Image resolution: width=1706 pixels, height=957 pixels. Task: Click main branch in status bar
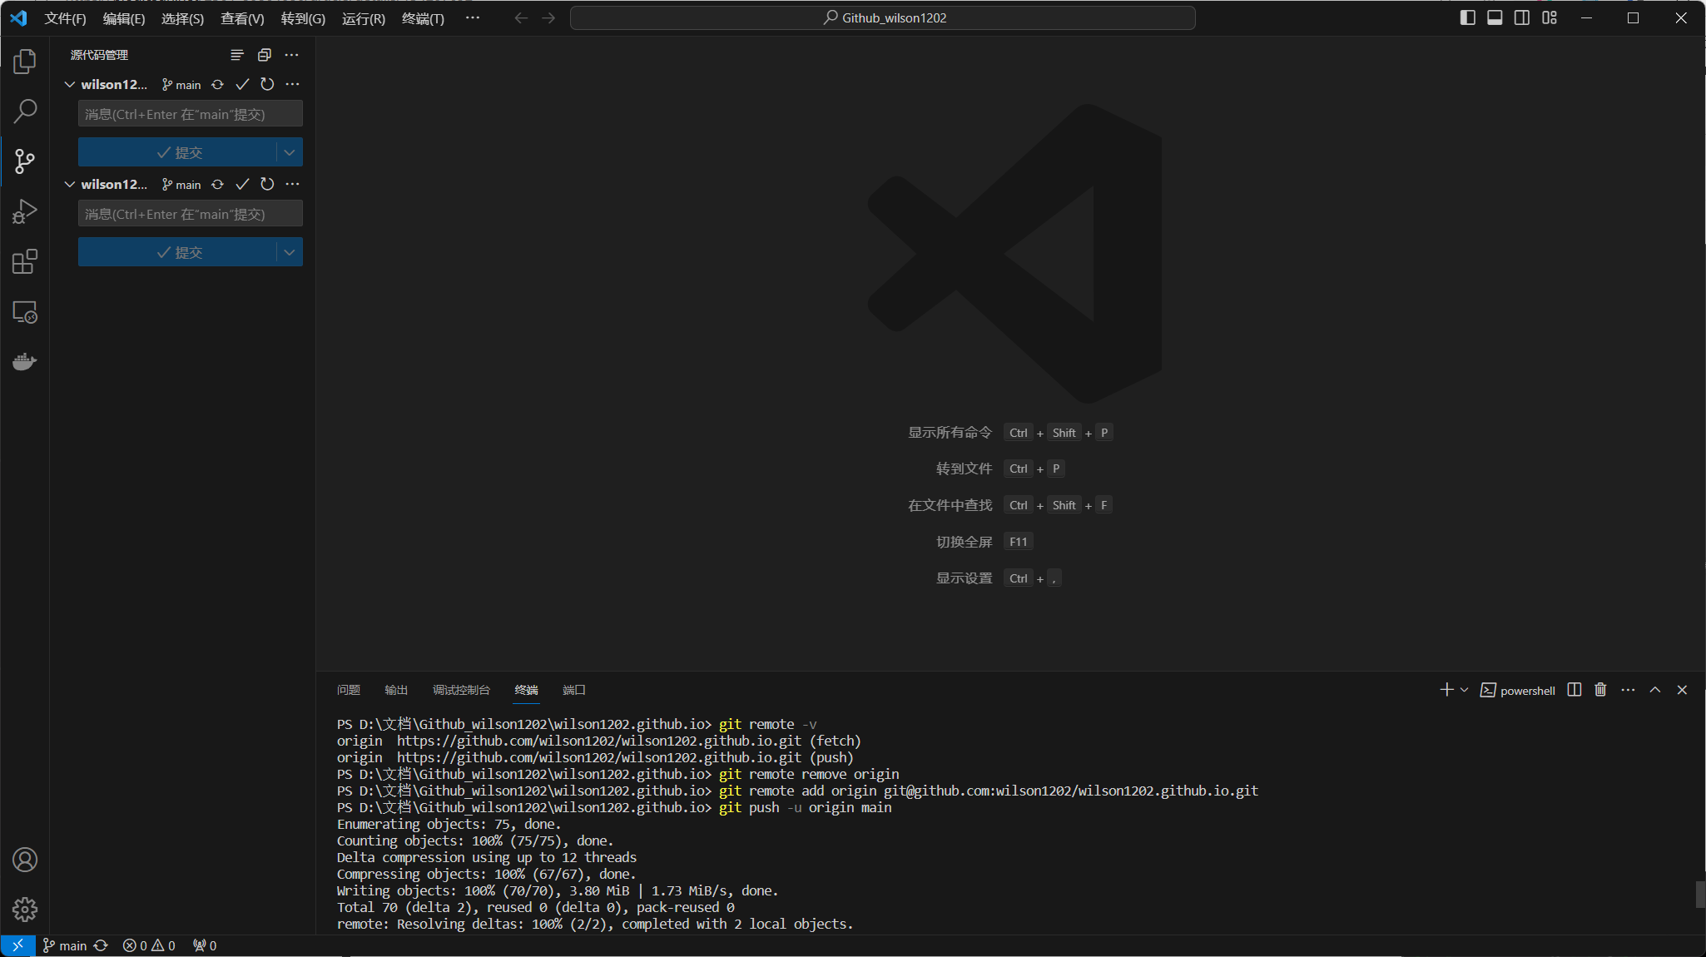click(x=65, y=945)
